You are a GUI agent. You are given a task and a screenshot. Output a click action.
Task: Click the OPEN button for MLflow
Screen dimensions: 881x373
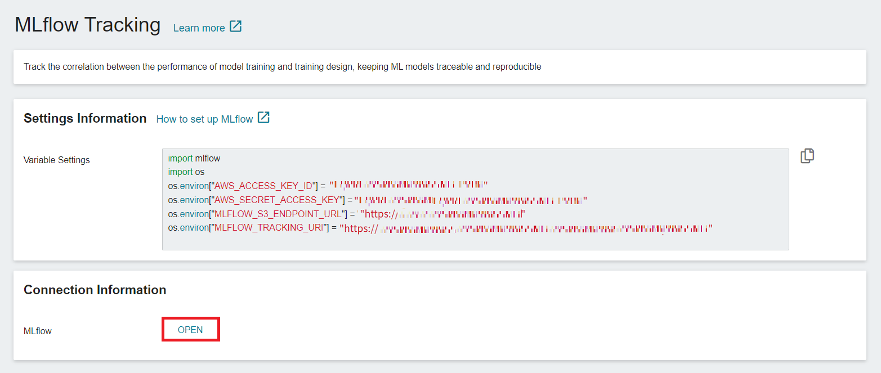(x=190, y=330)
